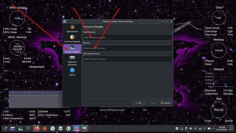236x133 pixels.
Task: Click the Text-Only Sensors selection field
Action: [x=128, y=59]
